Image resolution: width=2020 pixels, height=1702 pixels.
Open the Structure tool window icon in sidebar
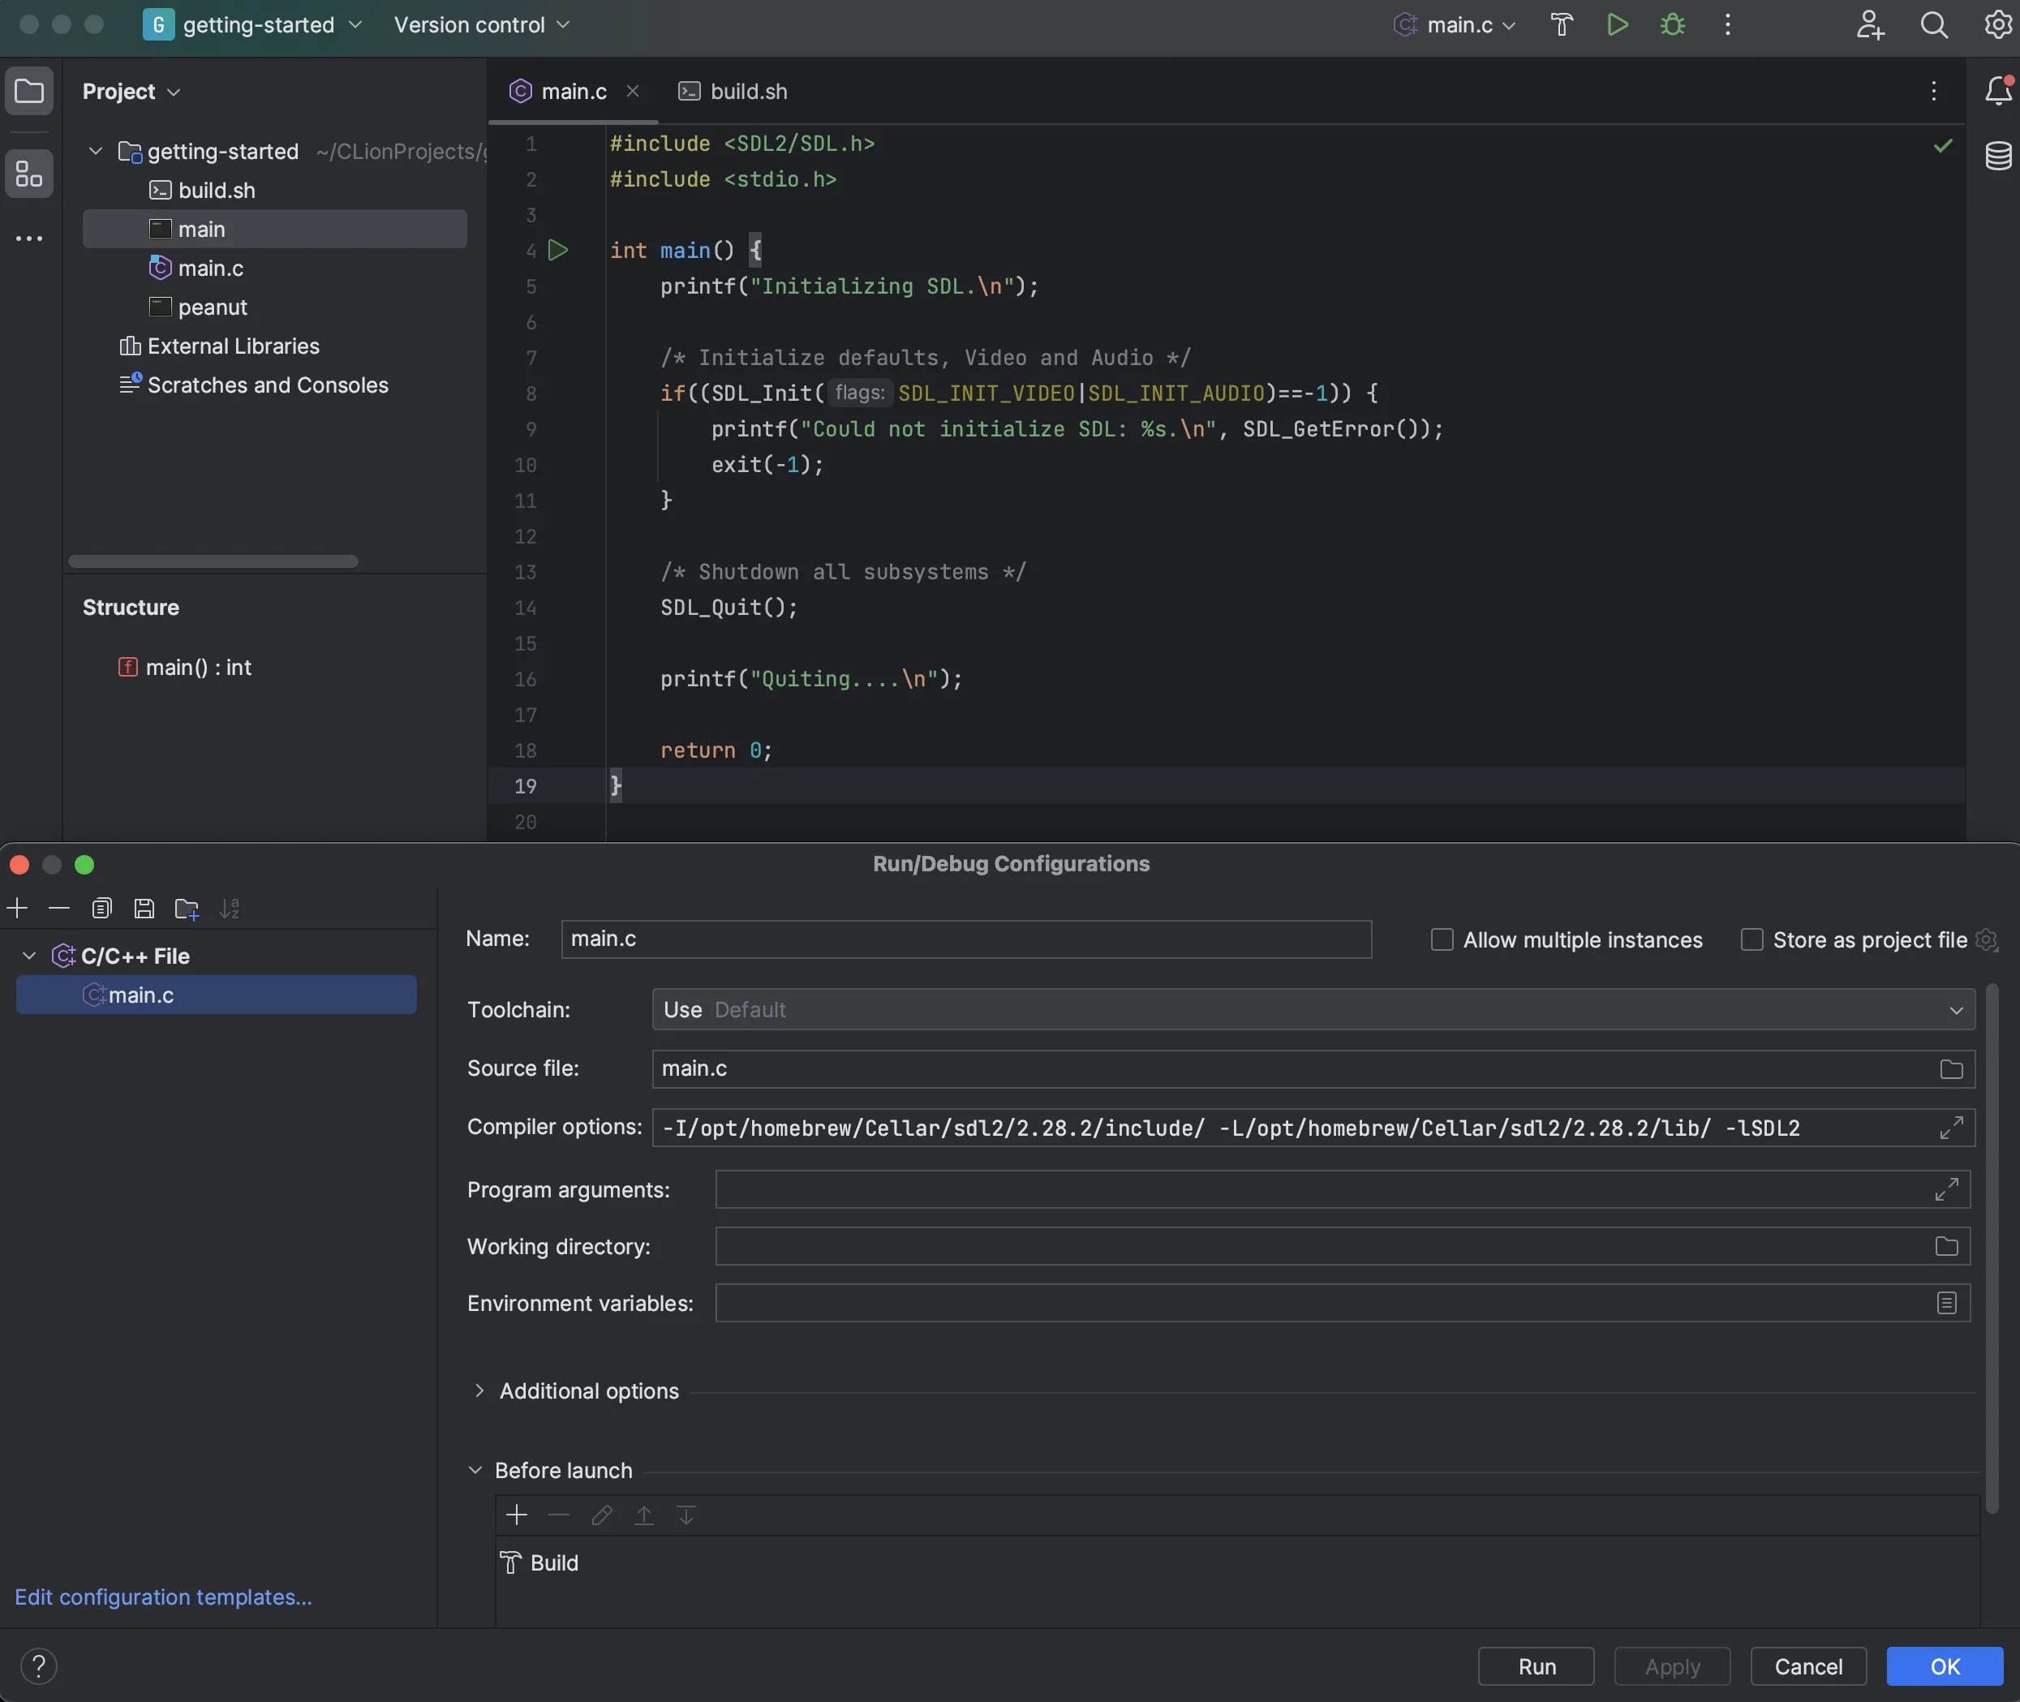pos(29,174)
